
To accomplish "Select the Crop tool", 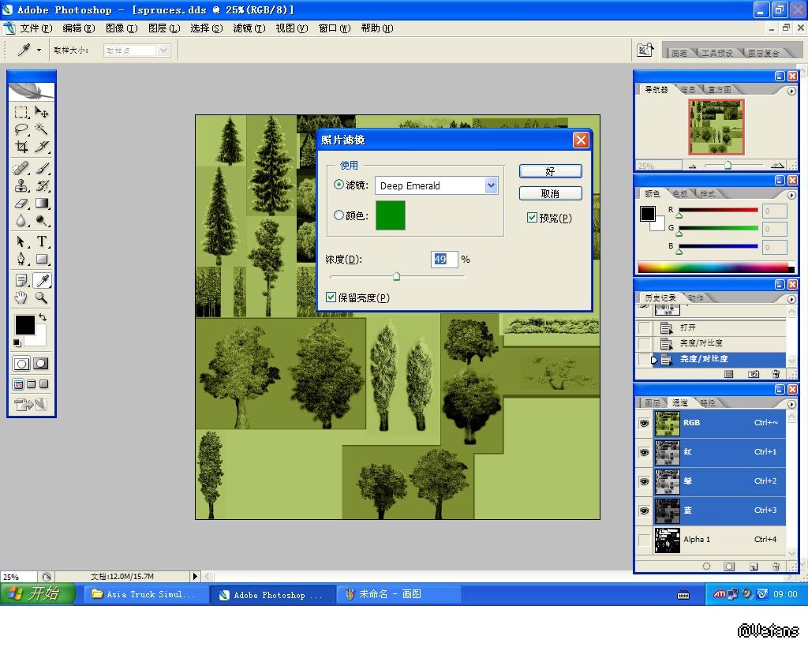I will [x=21, y=147].
